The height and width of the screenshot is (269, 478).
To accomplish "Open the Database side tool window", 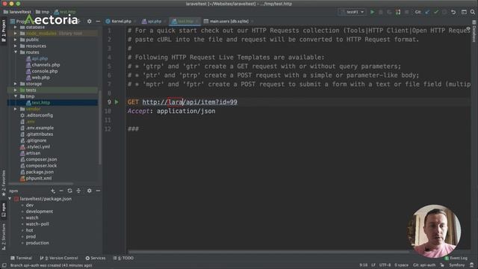I will (474, 31).
